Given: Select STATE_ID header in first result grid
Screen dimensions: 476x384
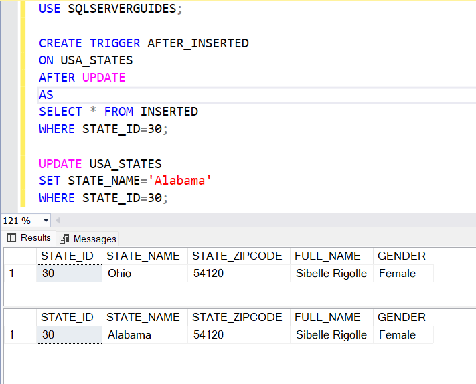Looking at the screenshot, I should click(69, 256).
